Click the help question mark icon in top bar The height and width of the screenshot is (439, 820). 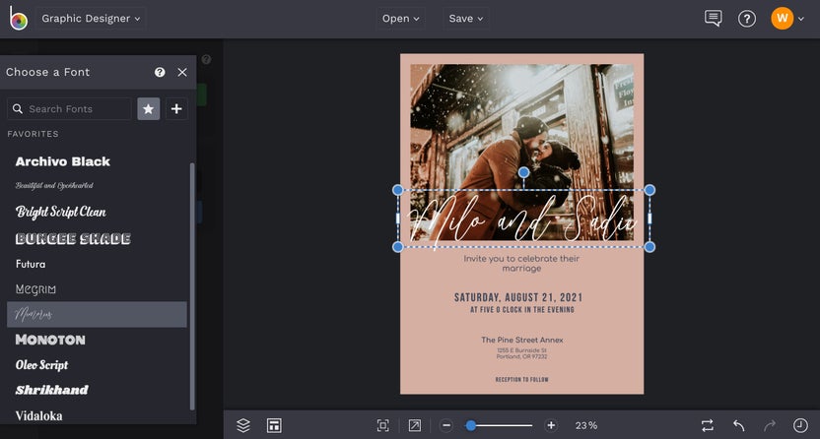pos(747,19)
